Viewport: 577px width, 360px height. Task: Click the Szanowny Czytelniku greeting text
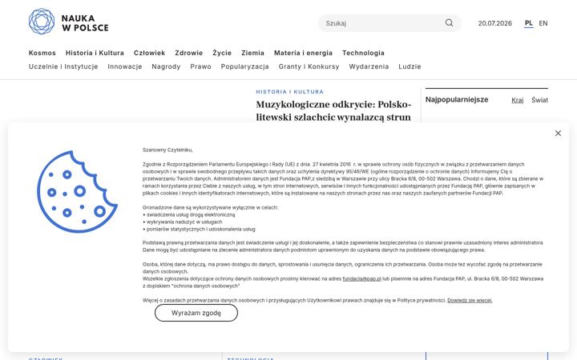coord(167,150)
